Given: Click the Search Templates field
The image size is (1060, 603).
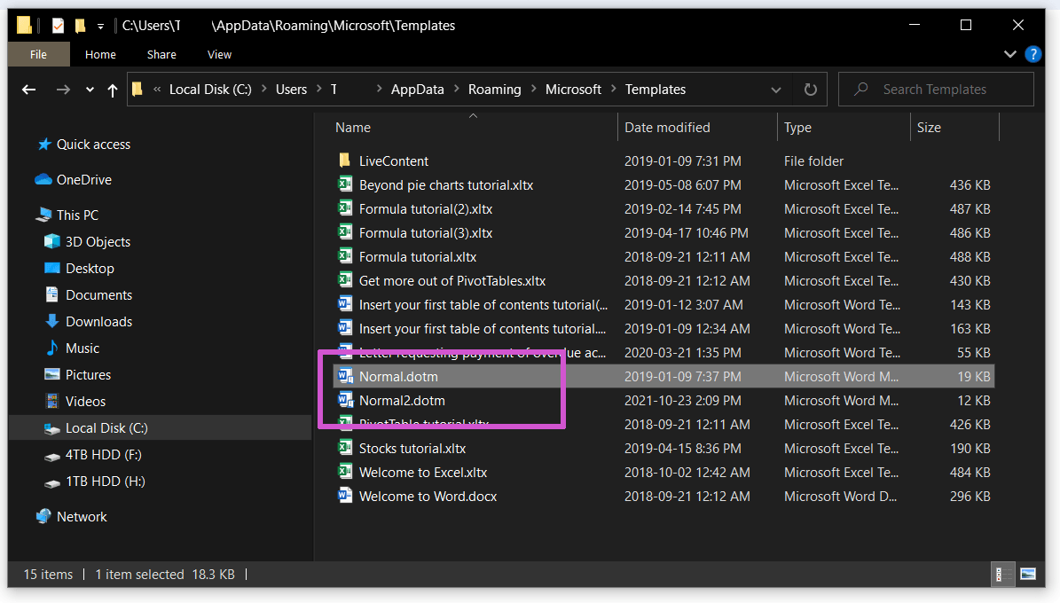Looking at the screenshot, I should click(x=936, y=90).
